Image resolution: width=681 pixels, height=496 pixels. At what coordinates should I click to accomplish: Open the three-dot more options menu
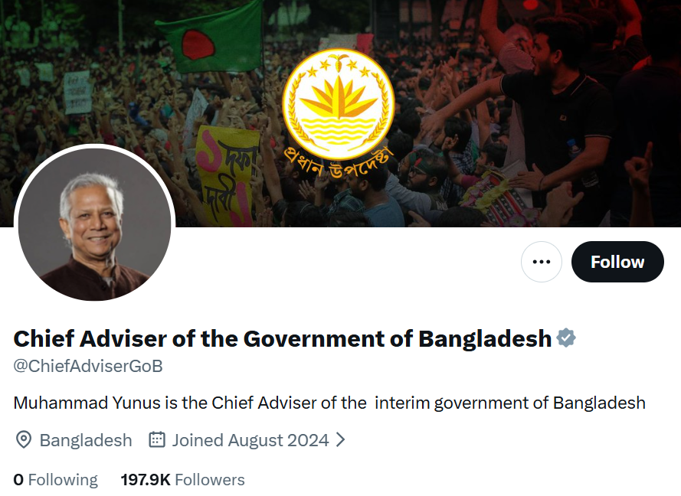coord(542,262)
